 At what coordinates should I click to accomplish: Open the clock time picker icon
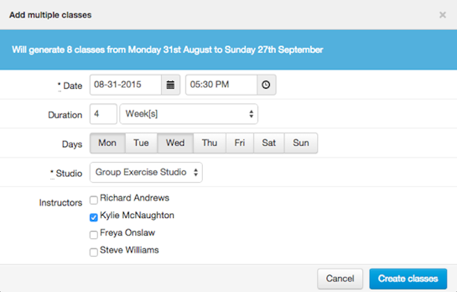coord(266,85)
